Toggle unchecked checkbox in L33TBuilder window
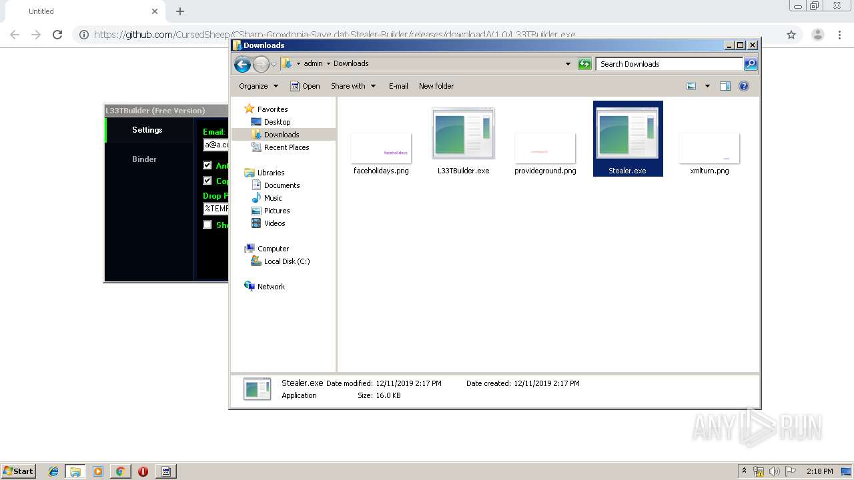The height and width of the screenshot is (480, 854). coord(207,225)
